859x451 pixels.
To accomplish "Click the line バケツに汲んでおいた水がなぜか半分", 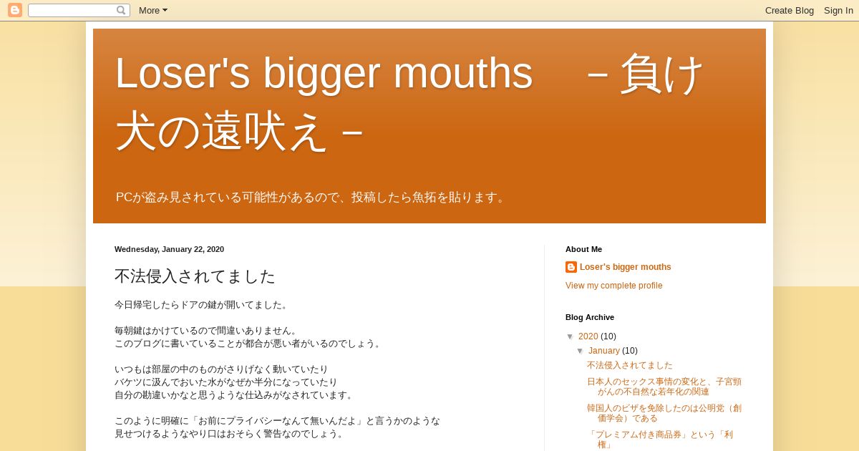I will (x=226, y=382).
